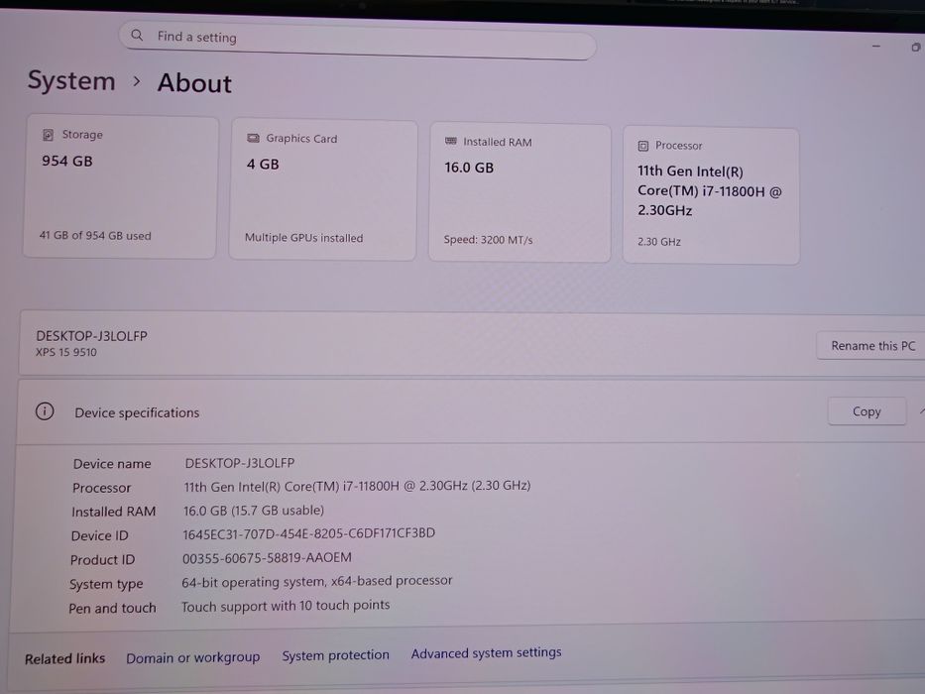Collapse the Device specifications section
Screen dimensions: 925x694
click(921, 411)
